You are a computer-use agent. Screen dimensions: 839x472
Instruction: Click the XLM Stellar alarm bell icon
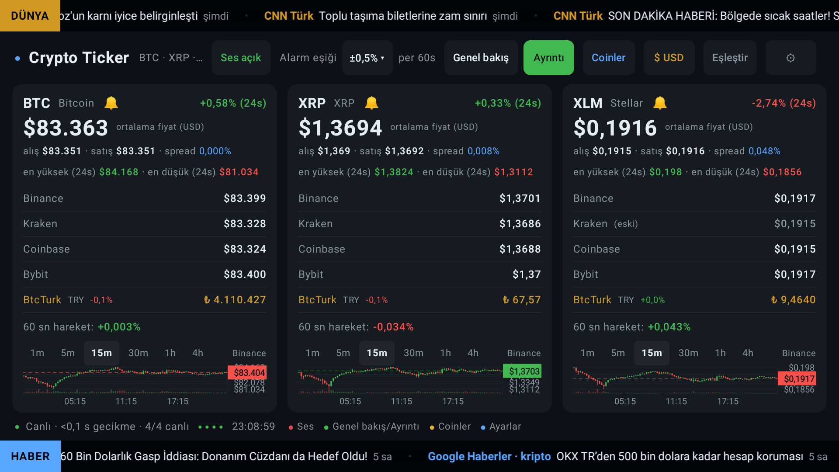pos(660,103)
